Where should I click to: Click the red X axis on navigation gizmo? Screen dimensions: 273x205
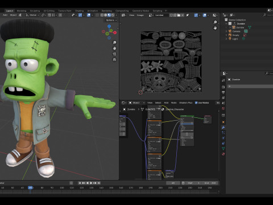[115, 32]
